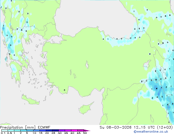The image size is (174, 134).
Task: Click the 'Su 08-03-2026' date text
Action: (x=116, y=127)
